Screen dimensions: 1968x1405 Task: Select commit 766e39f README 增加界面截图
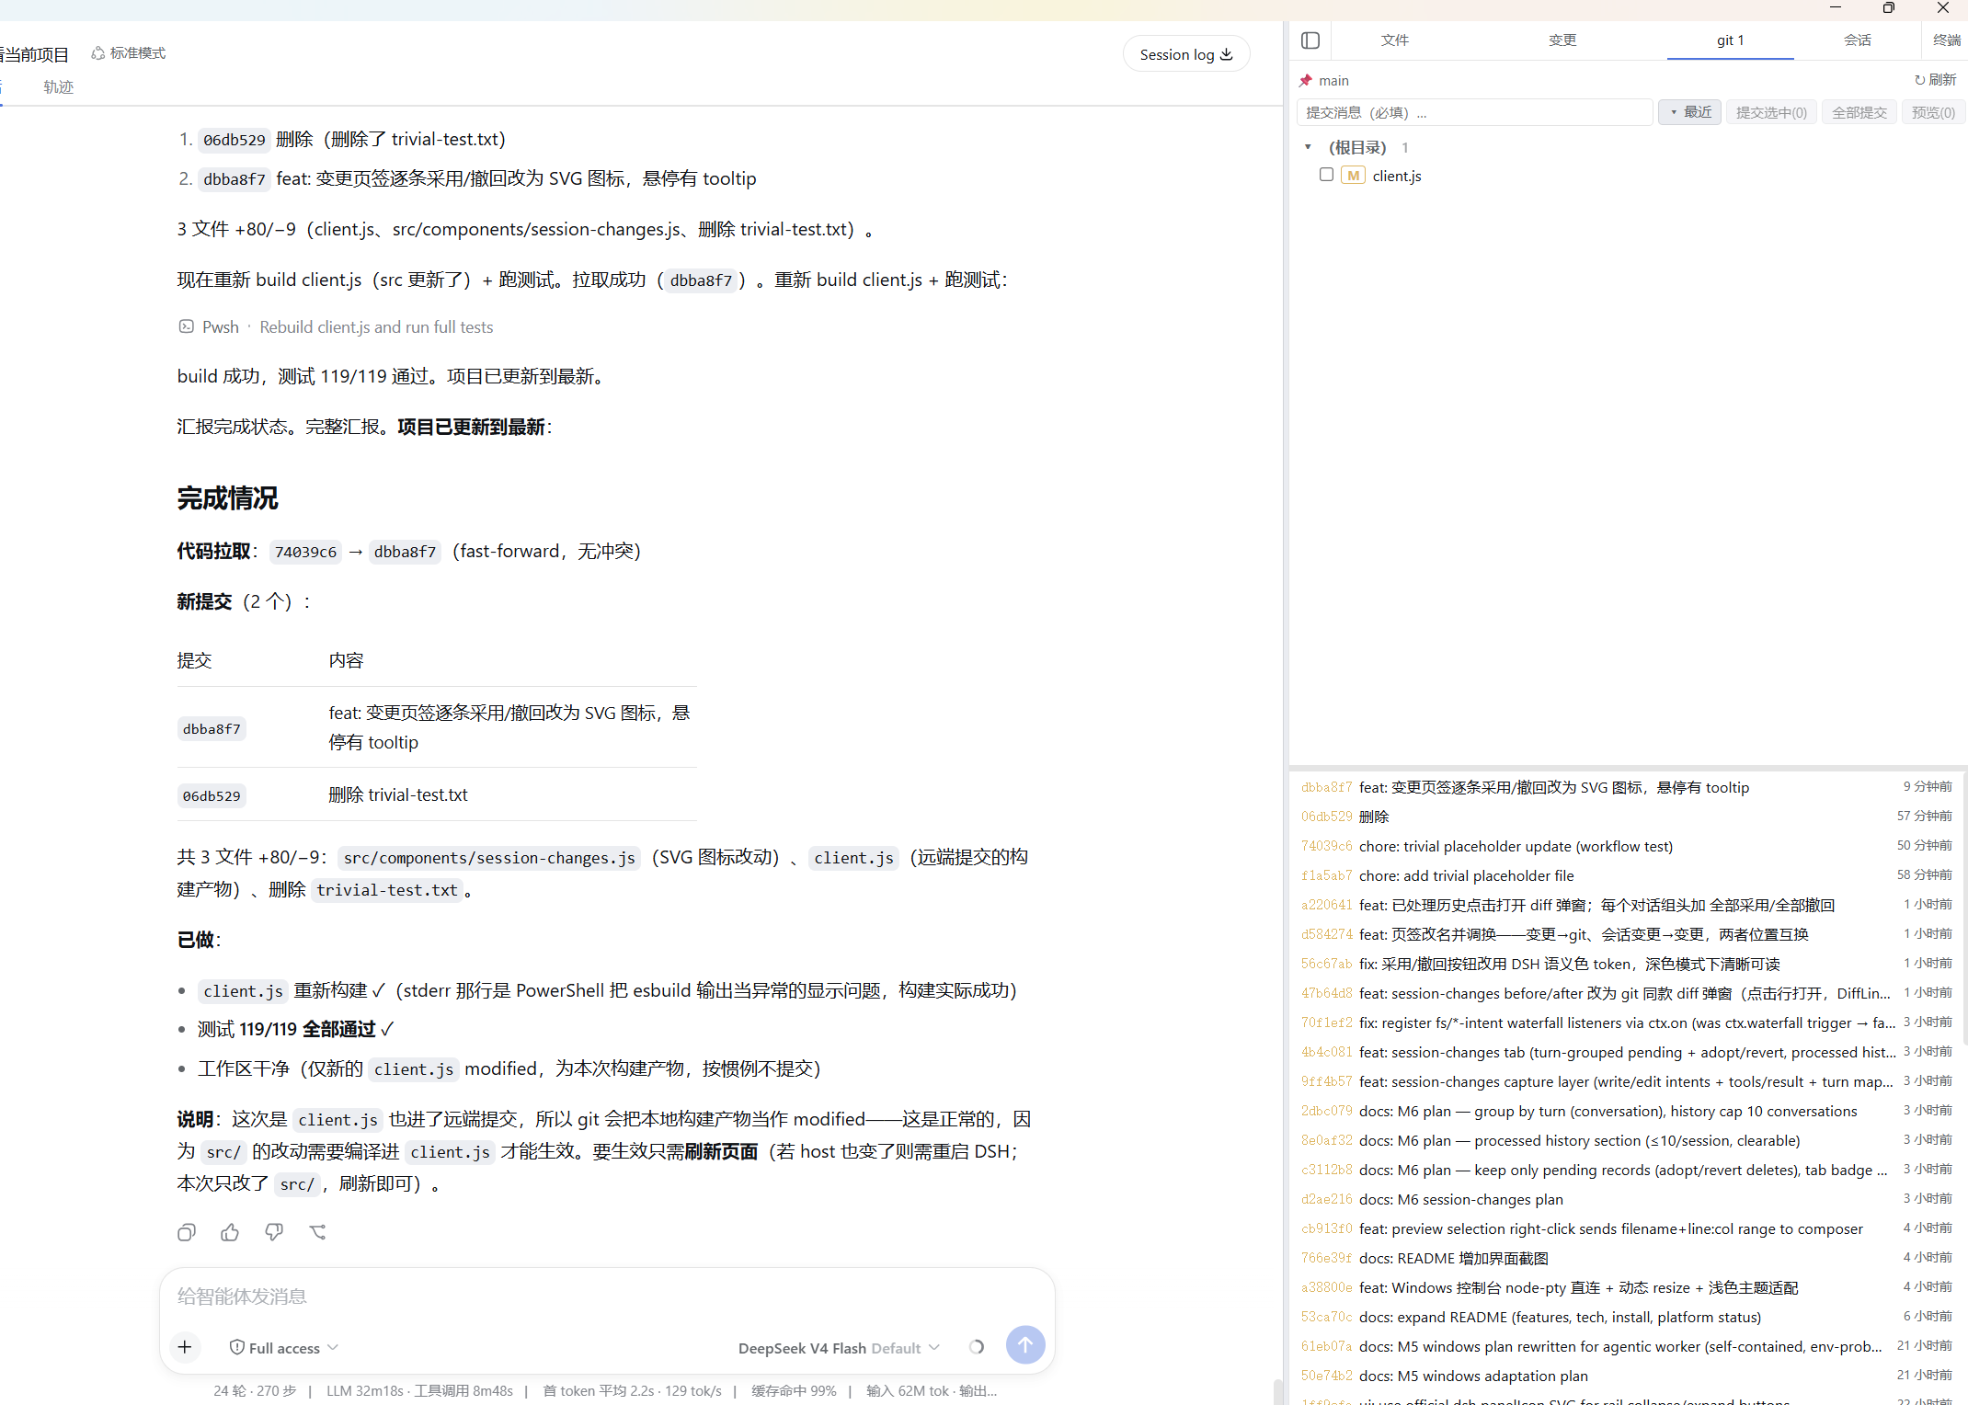click(x=1626, y=1258)
